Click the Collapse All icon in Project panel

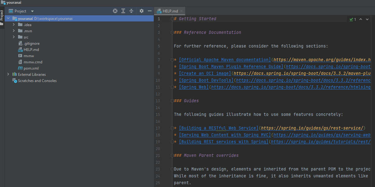pos(131,11)
